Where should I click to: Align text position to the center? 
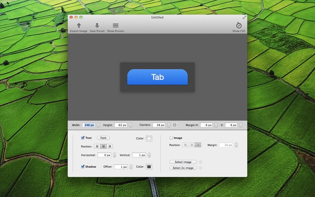[103, 146]
